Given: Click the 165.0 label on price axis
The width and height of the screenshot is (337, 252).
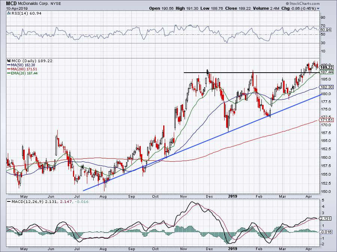Looking at the screenshot, I should [x=326, y=141].
